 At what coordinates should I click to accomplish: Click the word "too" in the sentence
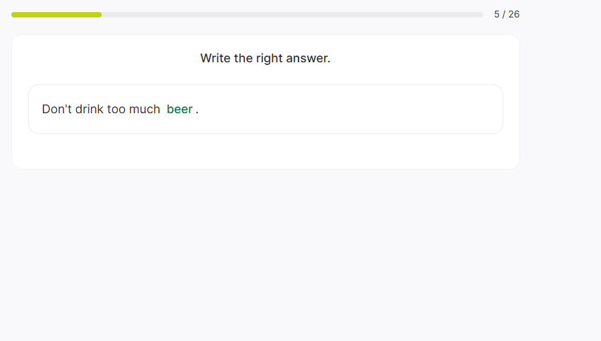(x=116, y=109)
